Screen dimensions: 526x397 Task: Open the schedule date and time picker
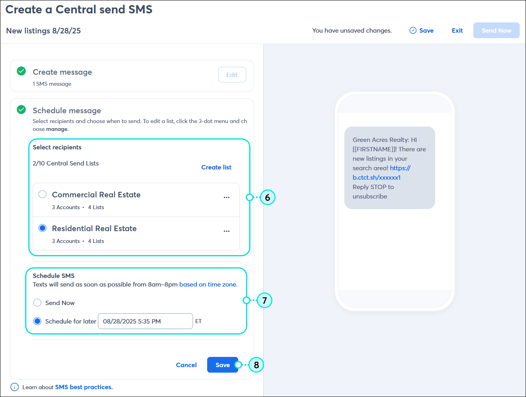[145, 321]
